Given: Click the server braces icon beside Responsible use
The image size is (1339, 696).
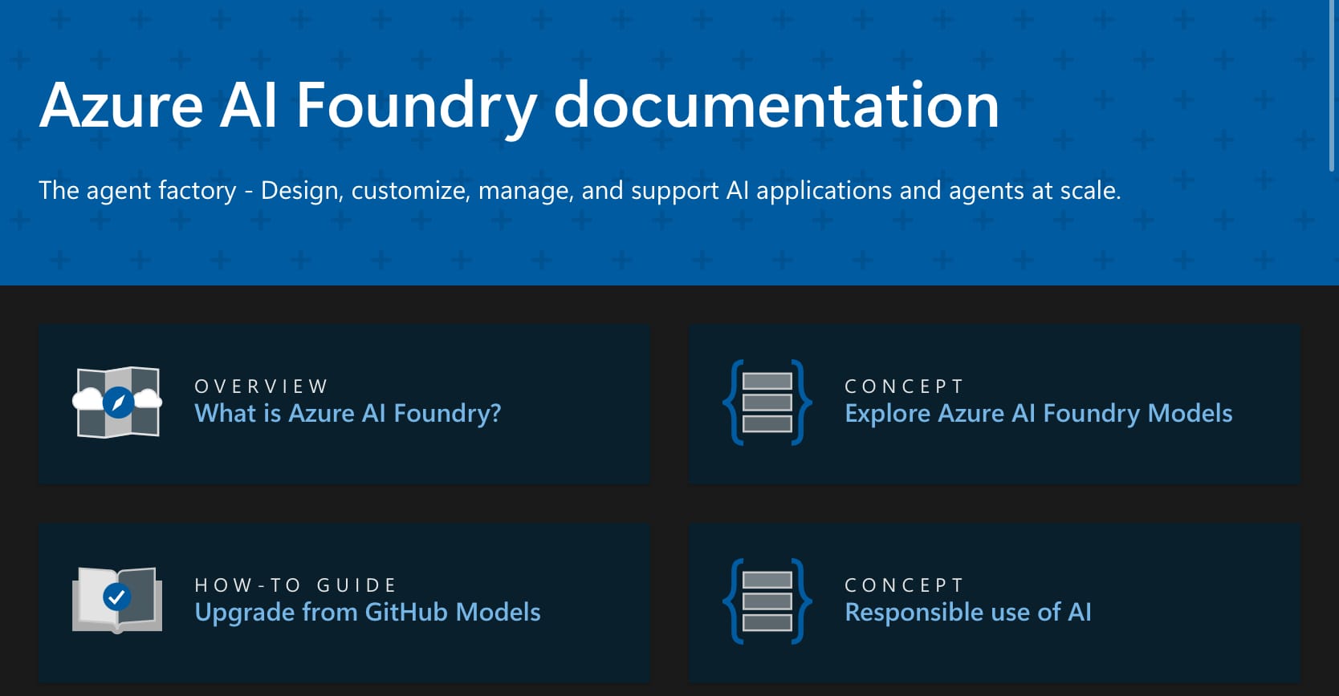Looking at the screenshot, I should (767, 601).
